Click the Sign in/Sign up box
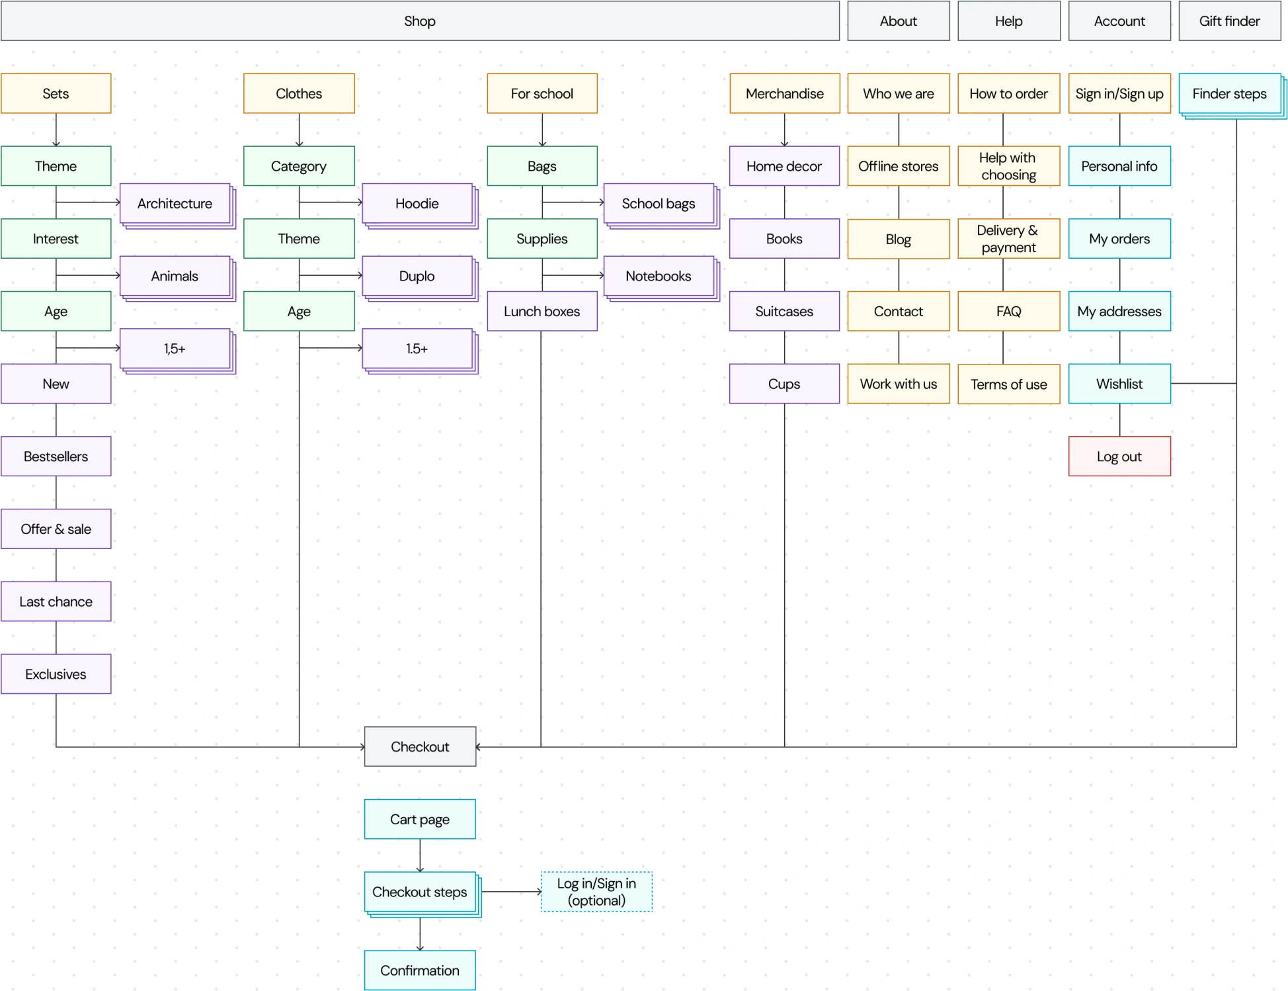 [1119, 94]
